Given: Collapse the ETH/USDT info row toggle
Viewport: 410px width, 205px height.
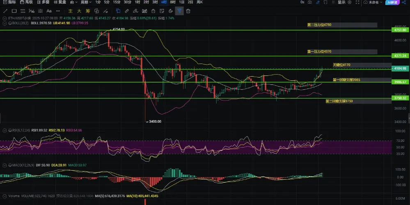Looking at the screenshot, I should [x=4, y=18].
